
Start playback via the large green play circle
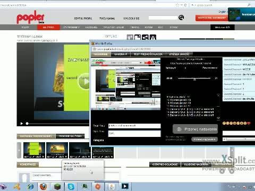(84, 82)
